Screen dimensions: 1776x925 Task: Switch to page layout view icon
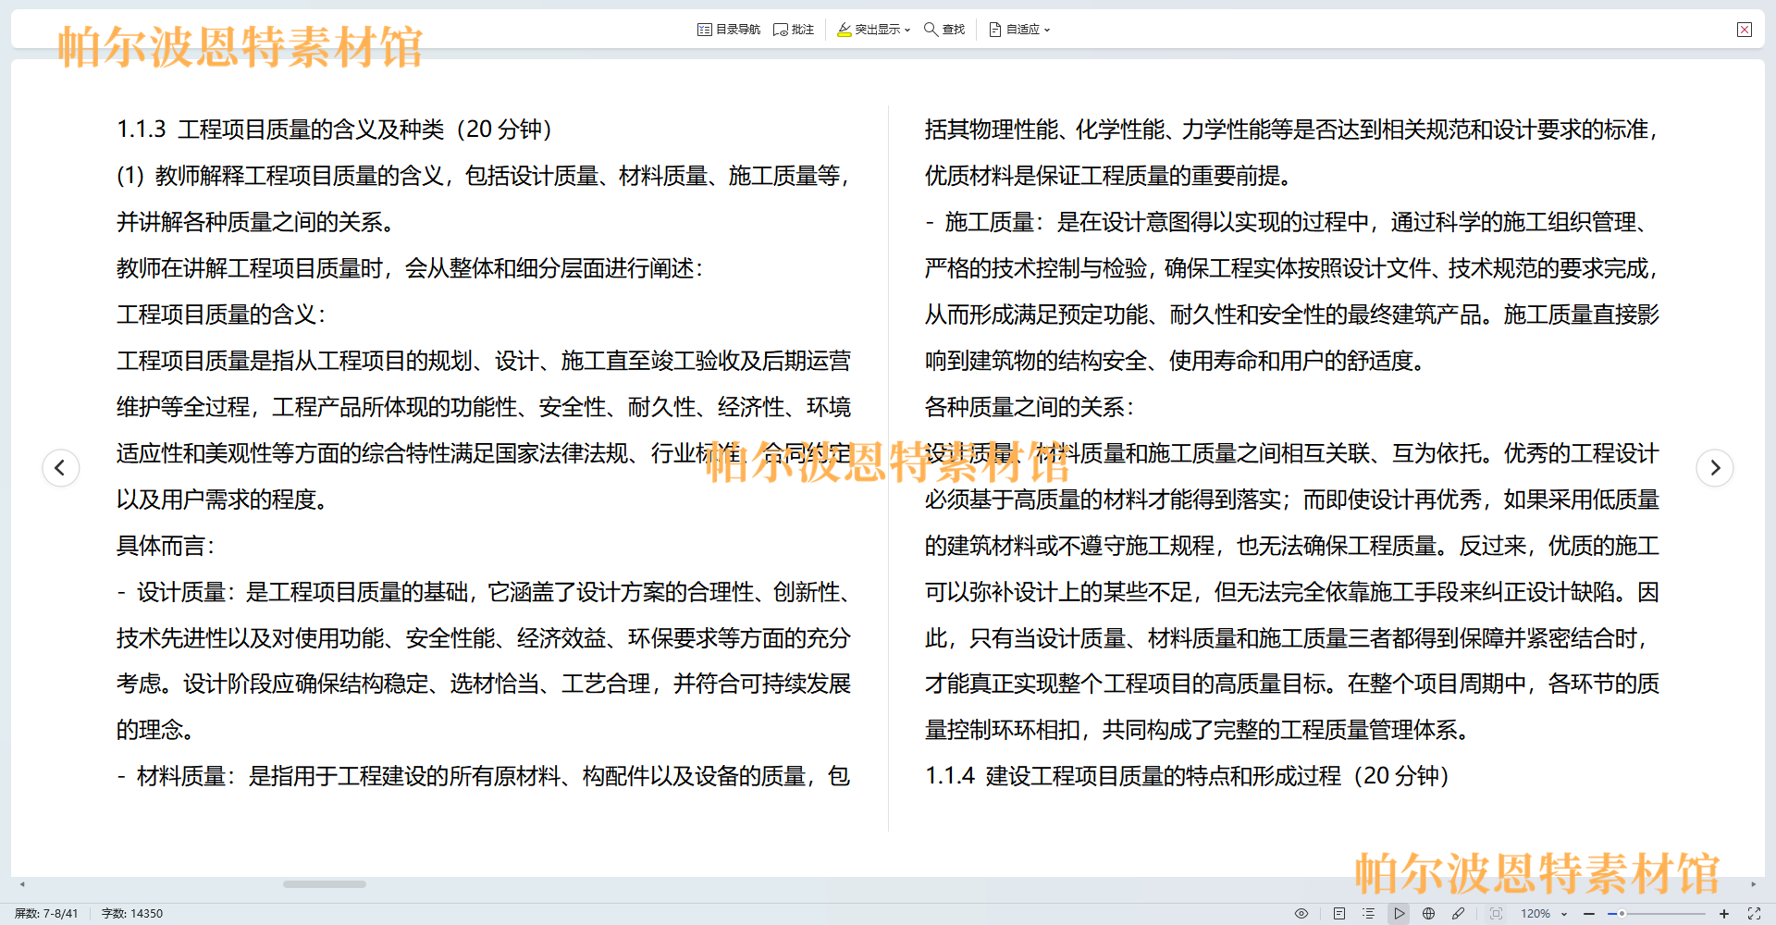coord(1339,913)
